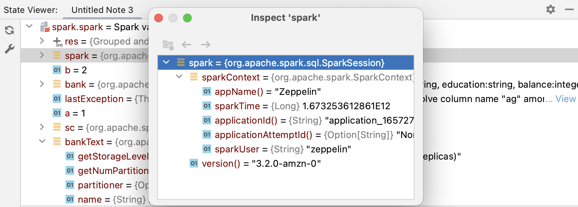Click the inspect folder icon in dialog toolbar
578x207 pixels.
(x=168, y=45)
